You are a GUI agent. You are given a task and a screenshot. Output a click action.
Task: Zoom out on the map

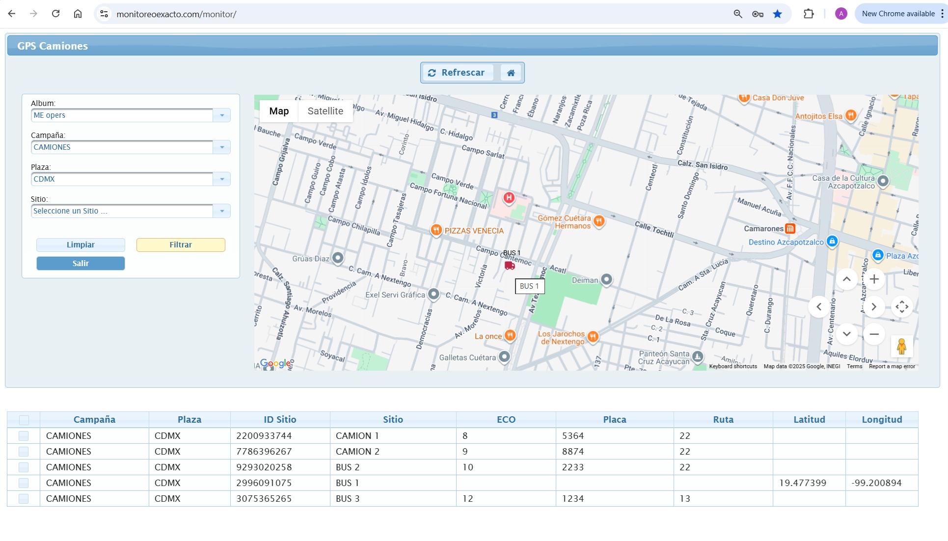[874, 334]
